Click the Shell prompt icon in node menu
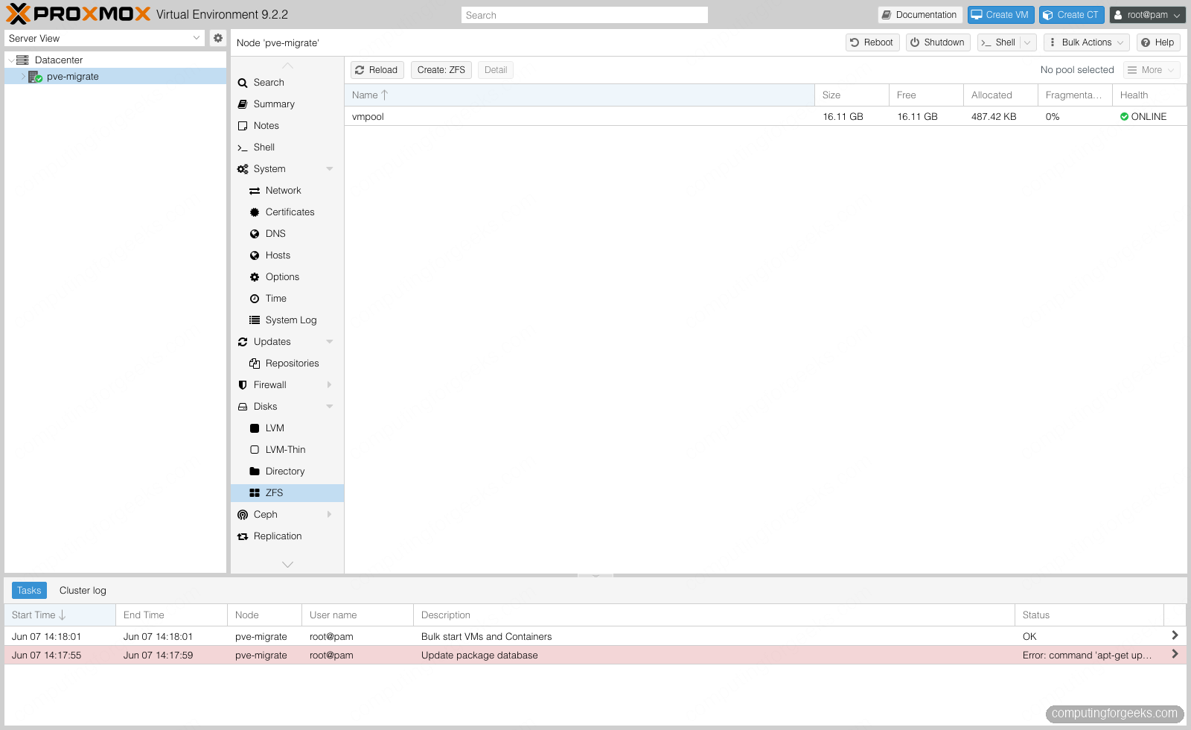The width and height of the screenshot is (1191, 730). [x=243, y=147]
